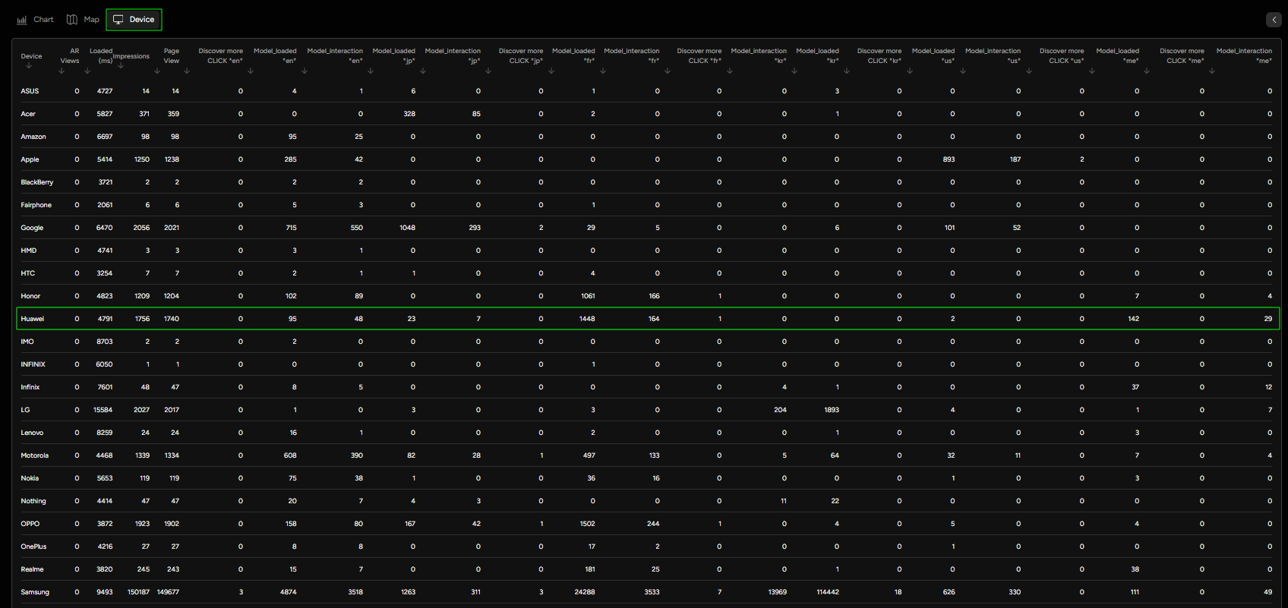
Task: Click the Model_interaction *en* column header text
Action: pyautogui.click(x=335, y=55)
